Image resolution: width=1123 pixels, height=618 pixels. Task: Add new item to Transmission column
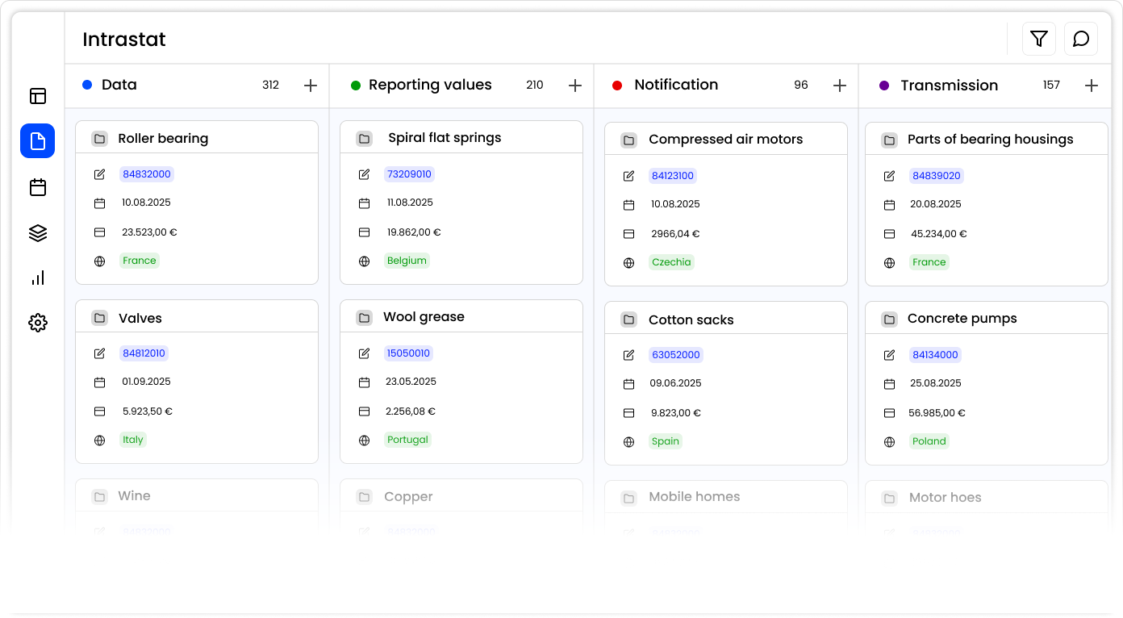point(1092,86)
